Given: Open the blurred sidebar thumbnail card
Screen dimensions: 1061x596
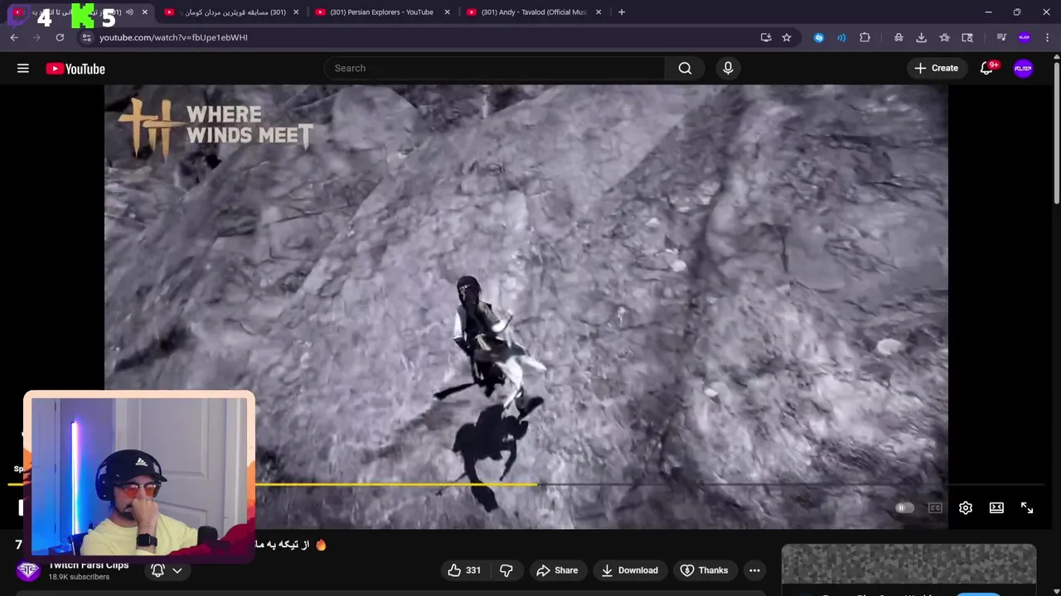Looking at the screenshot, I should point(908,565).
